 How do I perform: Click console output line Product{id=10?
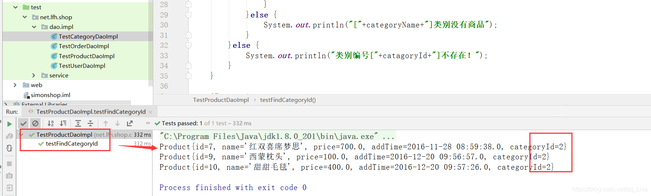coord(356,167)
